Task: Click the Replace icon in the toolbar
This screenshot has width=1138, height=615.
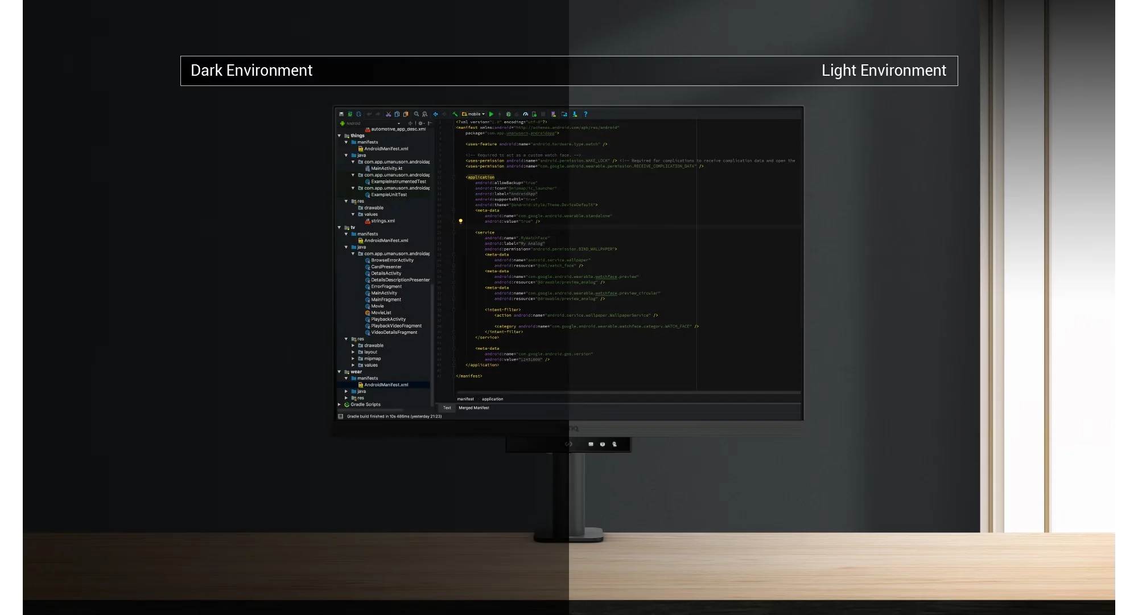Action: click(x=424, y=114)
